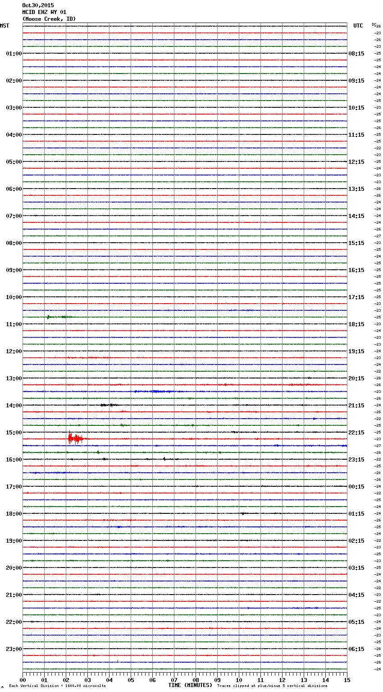Select the 23:00 MST hour label
The width and height of the screenshot is (383, 692).
click(14, 649)
